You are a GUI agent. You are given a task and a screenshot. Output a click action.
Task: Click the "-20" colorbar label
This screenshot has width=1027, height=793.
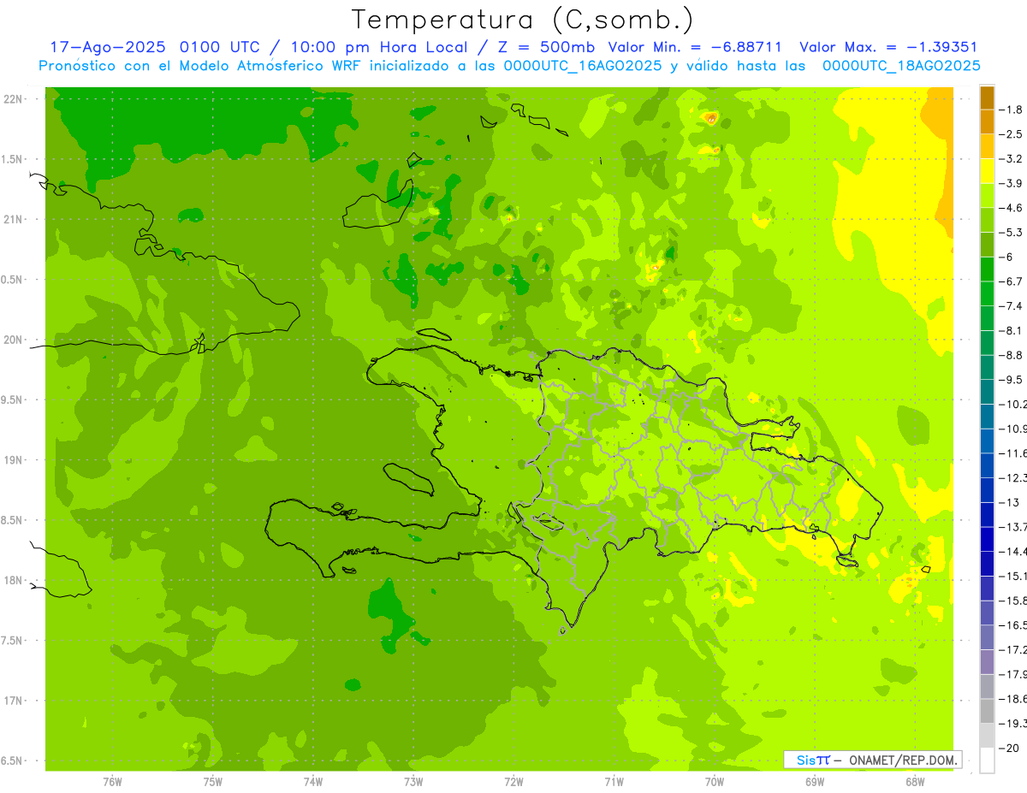pos(1009,748)
